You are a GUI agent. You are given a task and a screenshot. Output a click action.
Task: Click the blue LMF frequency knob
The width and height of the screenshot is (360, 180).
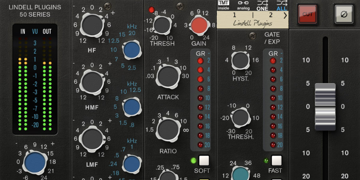point(132,164)
